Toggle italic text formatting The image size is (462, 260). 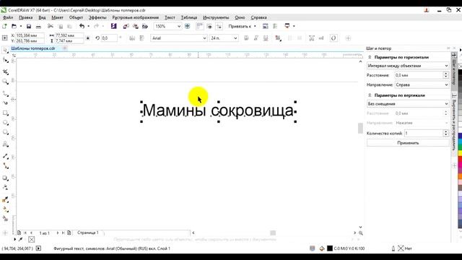pyautogui.click(x=256, y=38)
